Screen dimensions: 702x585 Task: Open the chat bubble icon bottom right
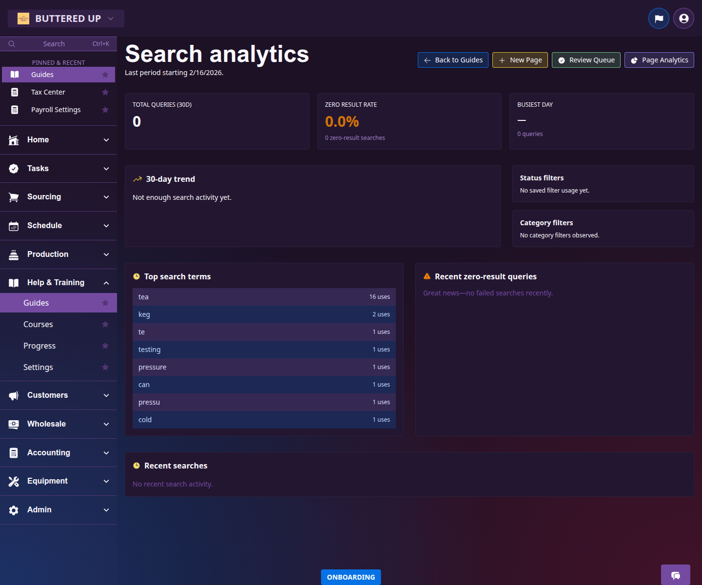675,575
